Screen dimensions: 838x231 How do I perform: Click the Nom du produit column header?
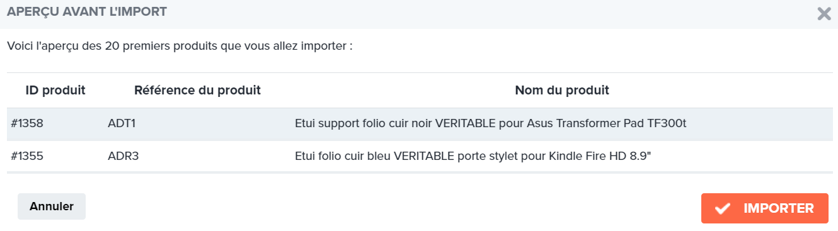click(562, 90)
